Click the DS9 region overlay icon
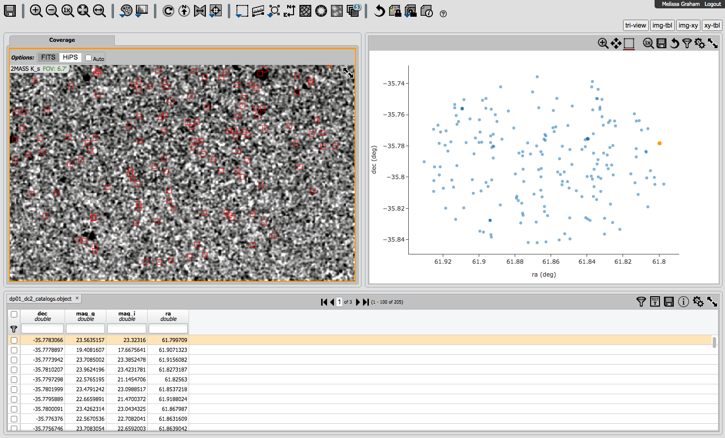Image resolution: width=725 pixels, height=438 pixels. click(x=321, y=11)
